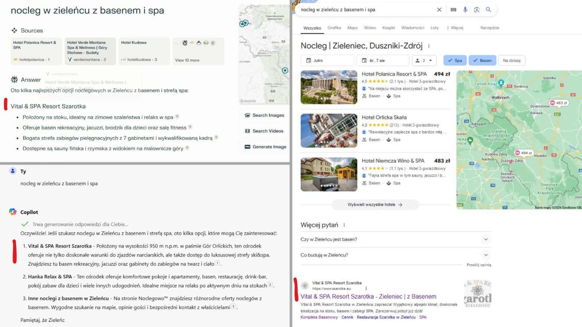This screenshot has width=582, height=327.
Task: Click View 10 more sources
Action: click(198, 51)
